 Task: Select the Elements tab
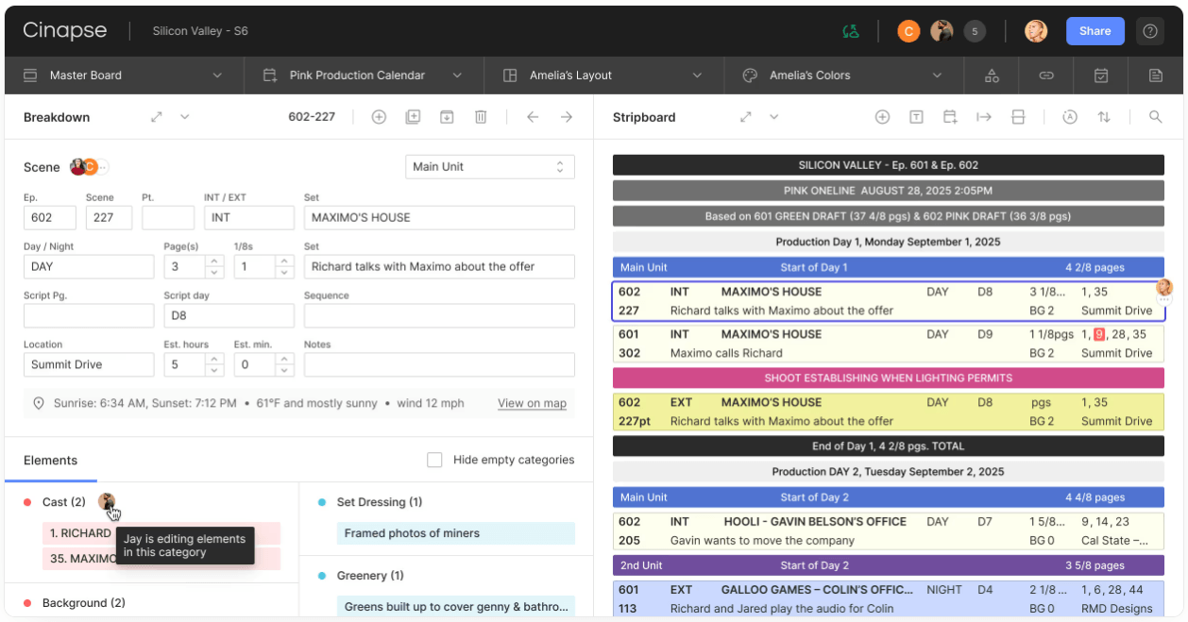tap(50, 461)
